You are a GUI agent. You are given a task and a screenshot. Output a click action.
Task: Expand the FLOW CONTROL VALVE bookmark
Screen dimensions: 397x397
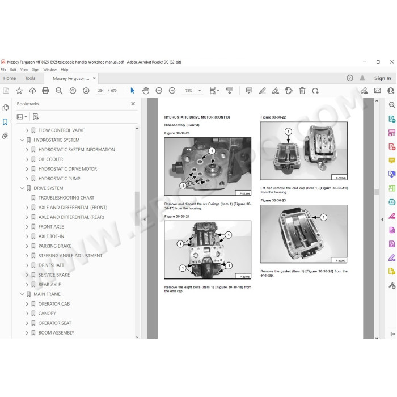pos(27,130)
